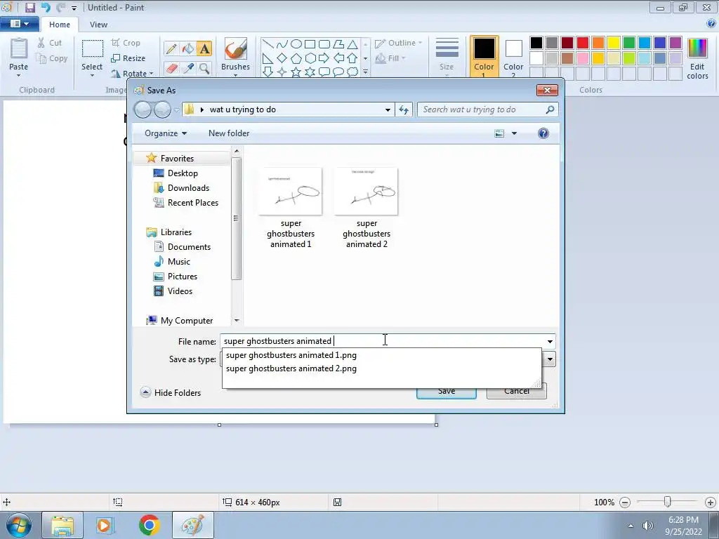Select the Pencil tool in Paint ribbon
The image size is (719, 539).
click(171, 48)
